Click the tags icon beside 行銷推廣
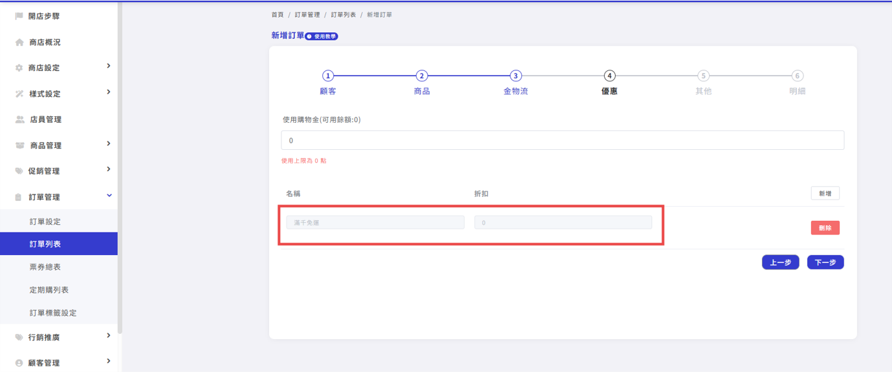 [19, 337]
